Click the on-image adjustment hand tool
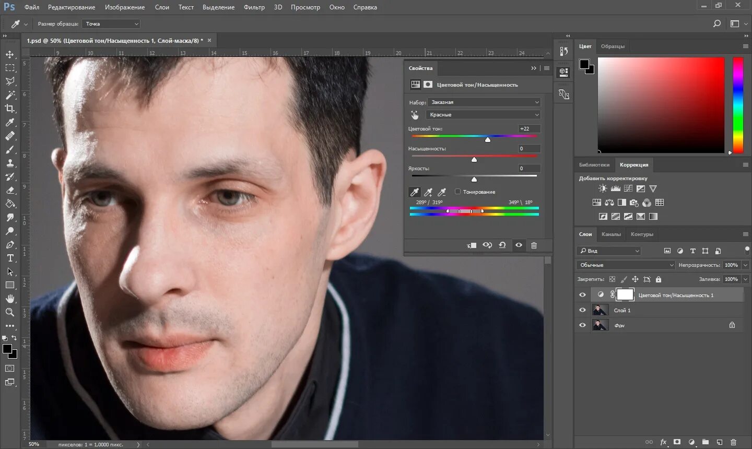The height and width of the screenshot is (449, 752). point(415,115)
